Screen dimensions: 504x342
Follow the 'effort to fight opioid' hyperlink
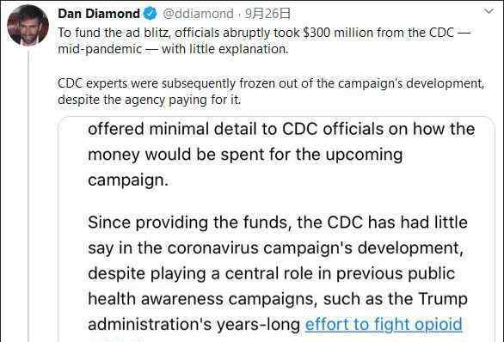point(384,324)
